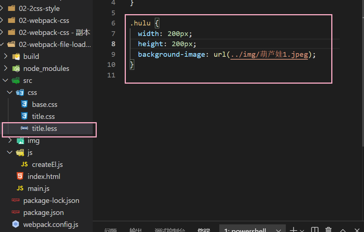Click the 02-2css-style folder icon
The width and height of the screenshot is (364, 232).
[x=11, y=8]
